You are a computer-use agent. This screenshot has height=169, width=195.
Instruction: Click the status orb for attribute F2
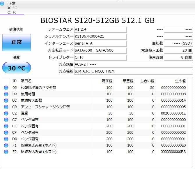tap(6, 152)
